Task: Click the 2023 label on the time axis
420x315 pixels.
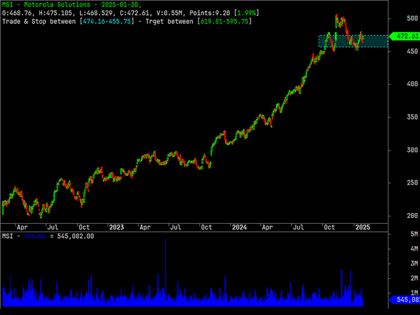Action: (x=117, y=227)
